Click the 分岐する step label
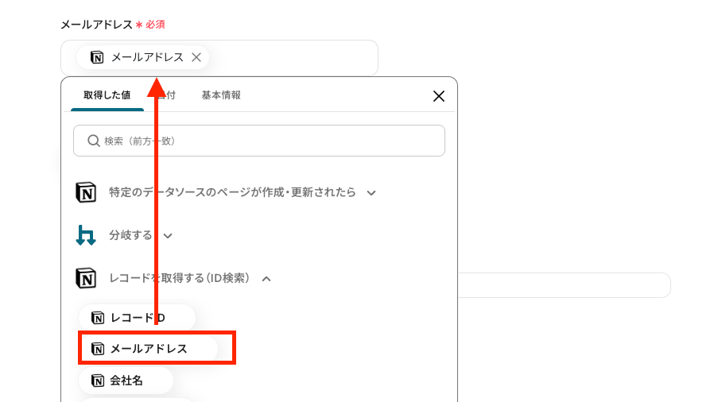 click(130, 235)
